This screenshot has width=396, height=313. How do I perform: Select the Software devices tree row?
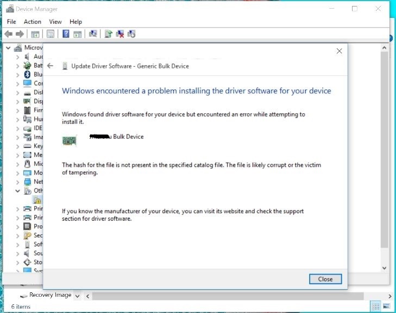click(x=33, y=244)
